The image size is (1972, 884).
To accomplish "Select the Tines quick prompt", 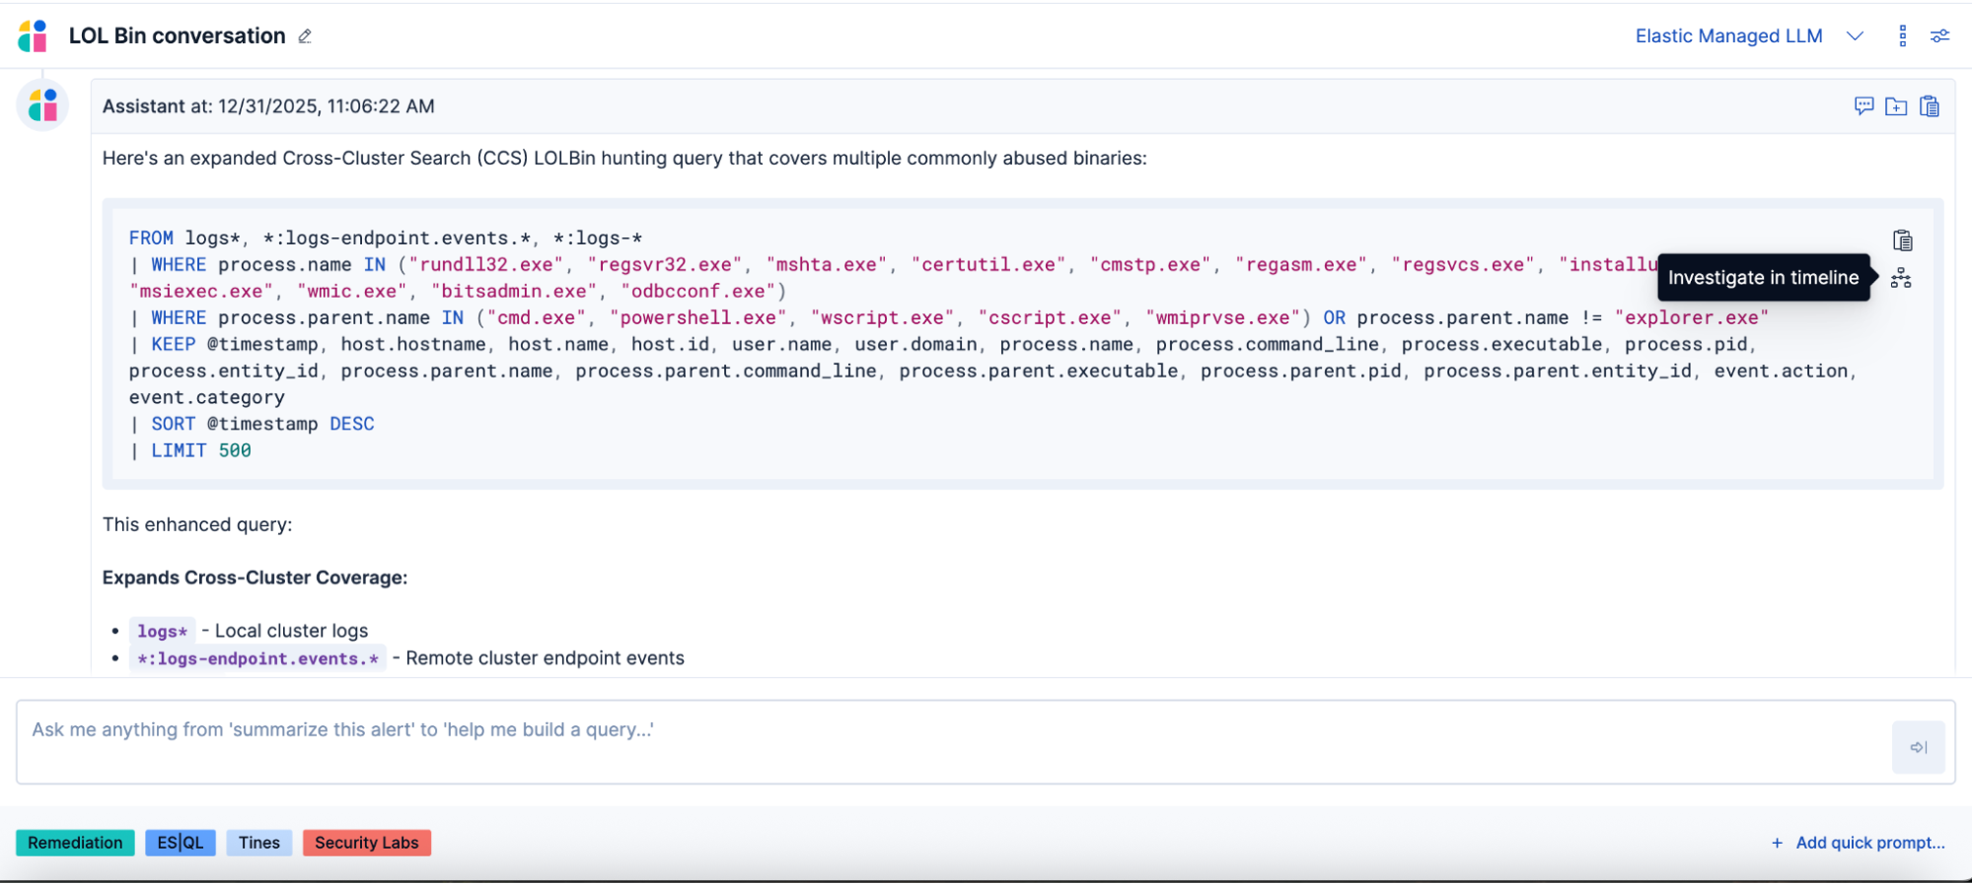I will (259, 843).
